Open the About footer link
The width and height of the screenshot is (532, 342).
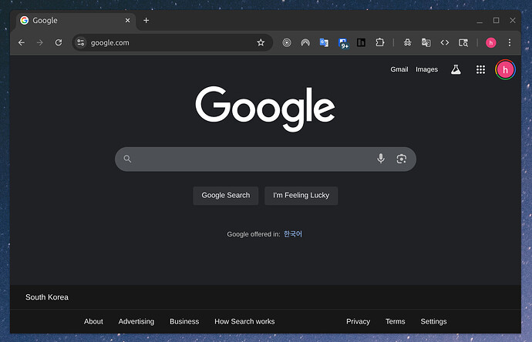click(x=93, y=321)
